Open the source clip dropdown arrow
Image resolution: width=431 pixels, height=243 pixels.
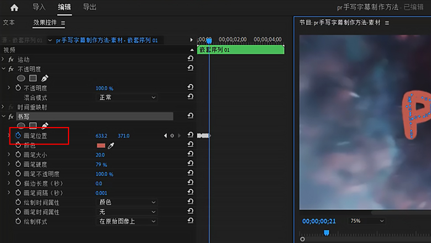coord(50,40)
